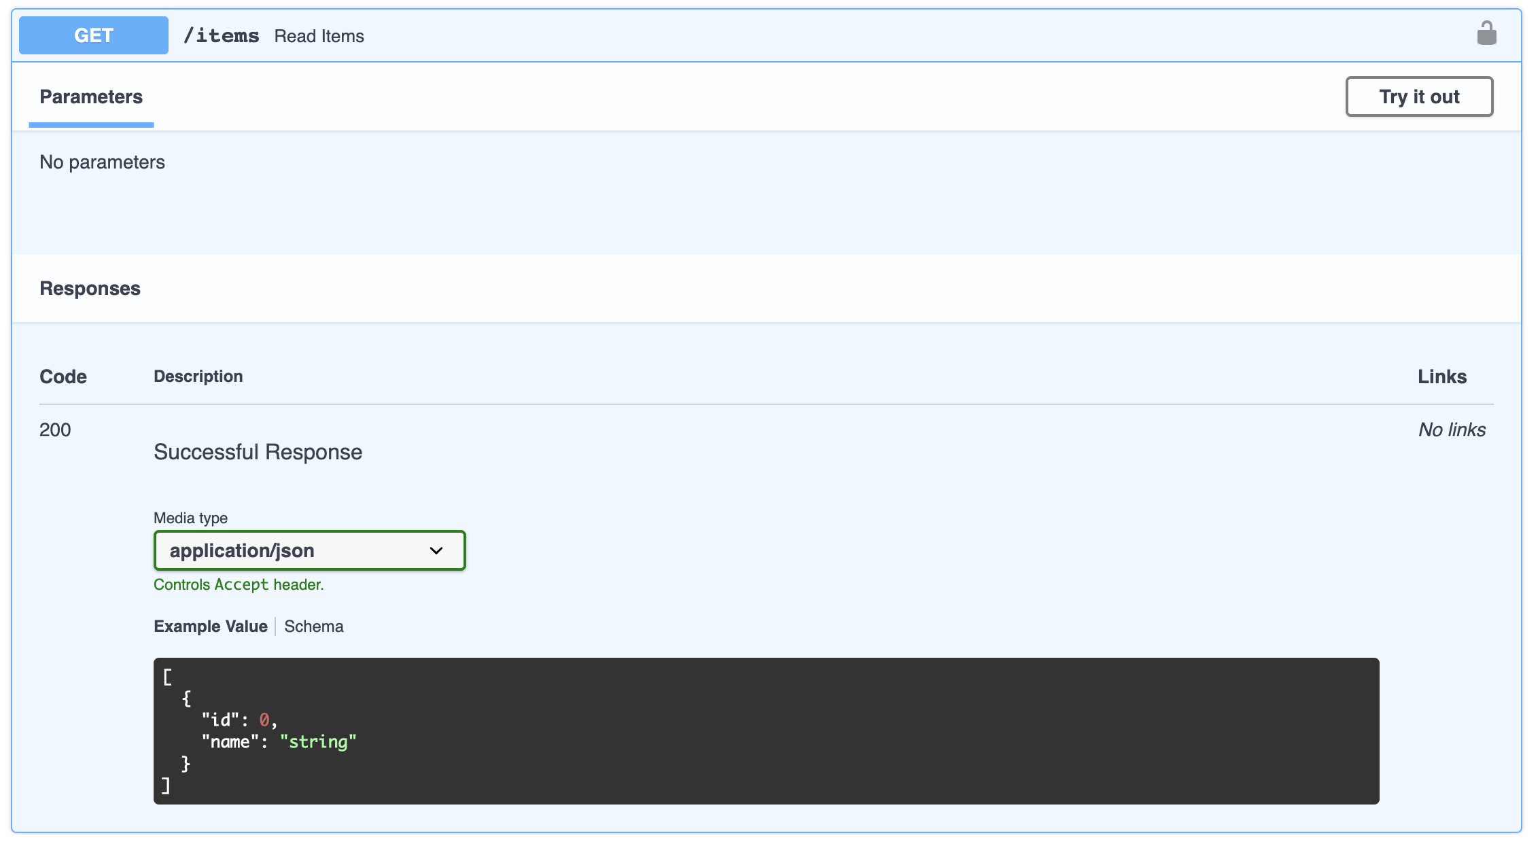Click the 'Read Items' operation label

(x=319, y=35)
